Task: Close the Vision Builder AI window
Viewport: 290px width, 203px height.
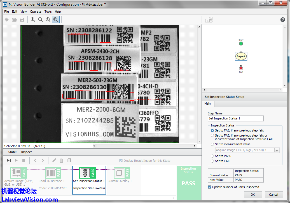Action: (x=281, y=3)
